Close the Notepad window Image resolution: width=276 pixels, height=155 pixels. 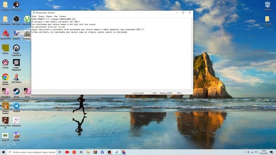click(190, 12)
